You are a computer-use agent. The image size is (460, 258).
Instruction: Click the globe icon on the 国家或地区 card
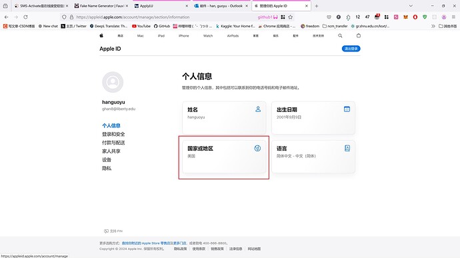(x=257, y=148)
